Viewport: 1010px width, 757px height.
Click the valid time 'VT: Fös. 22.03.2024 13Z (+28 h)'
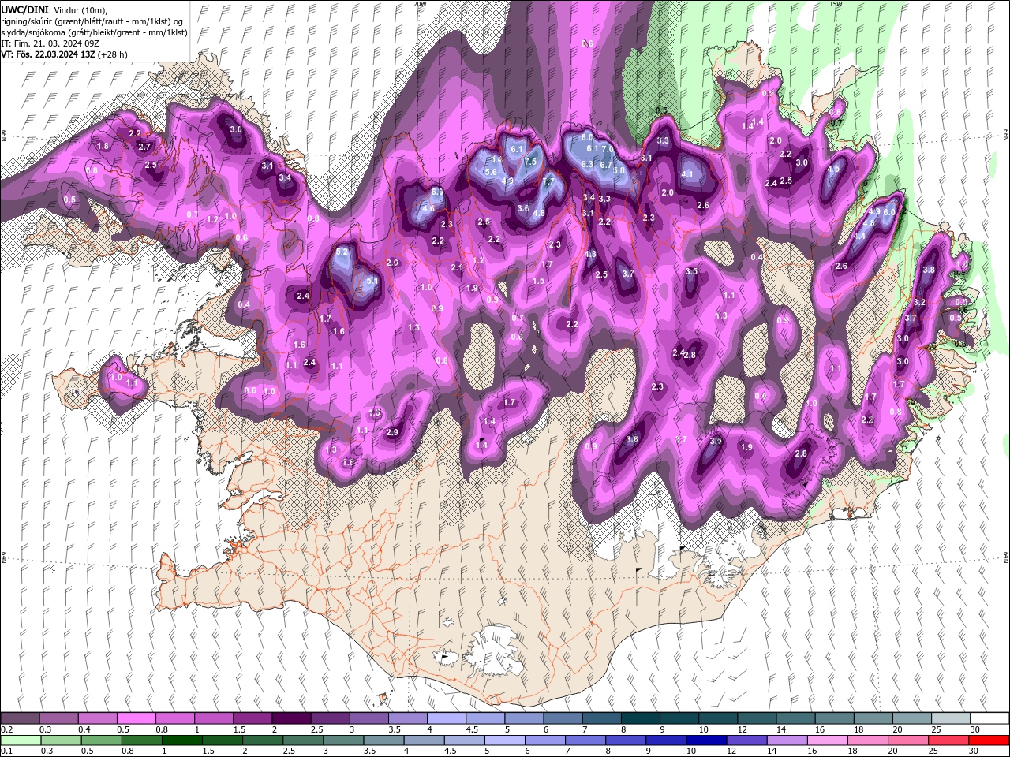coord(64,54)
